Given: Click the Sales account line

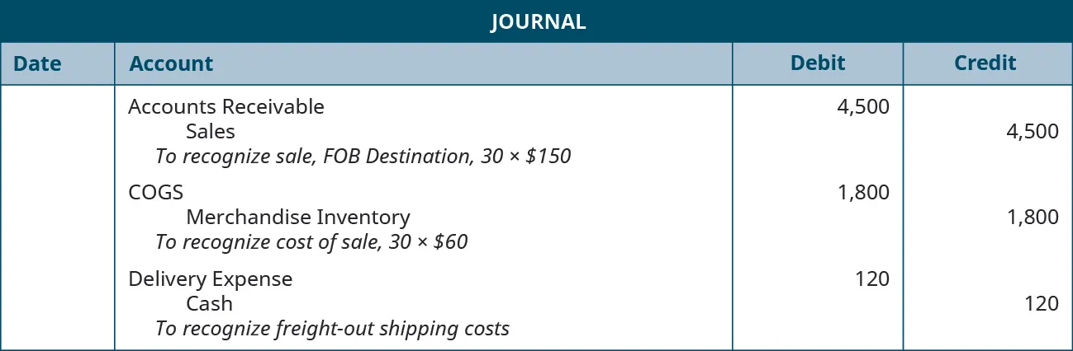Looking at the screenshot, I should tap(211, 131).
